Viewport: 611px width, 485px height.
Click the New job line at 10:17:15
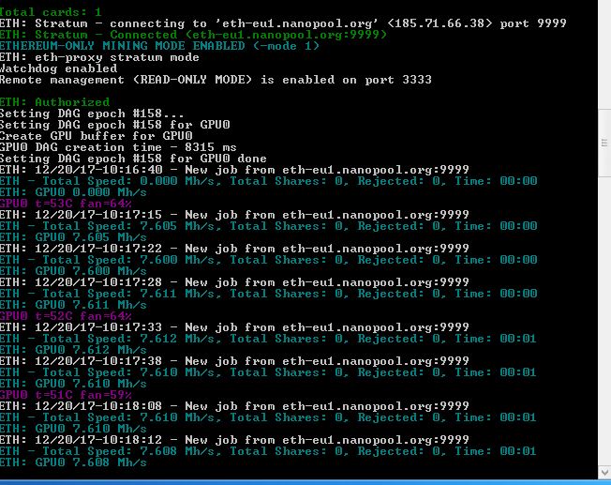234,215
